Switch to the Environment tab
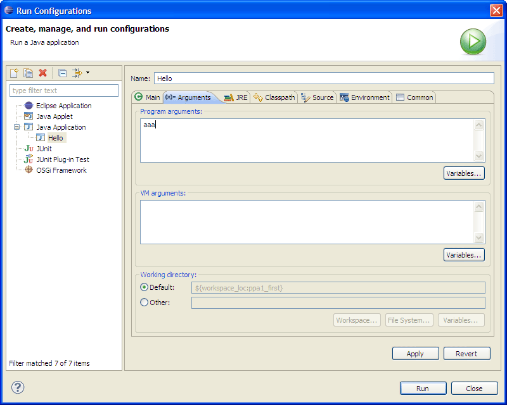 point(364,97)
